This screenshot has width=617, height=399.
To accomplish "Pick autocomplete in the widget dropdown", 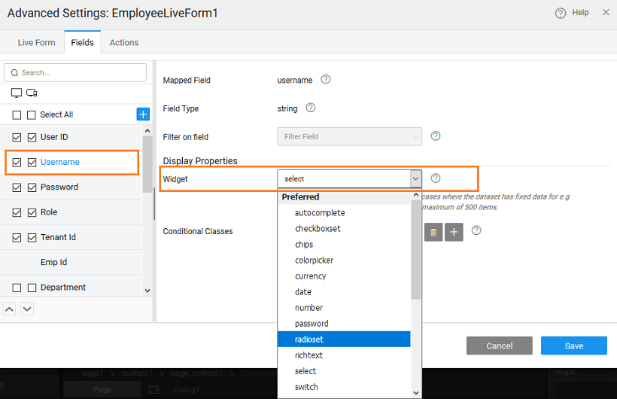I will pyautogui.click(x=320, y=213).
